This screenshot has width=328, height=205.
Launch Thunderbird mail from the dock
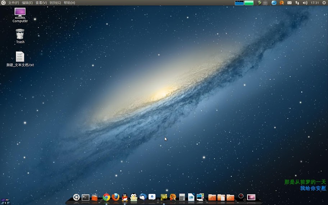coord(143,197)
